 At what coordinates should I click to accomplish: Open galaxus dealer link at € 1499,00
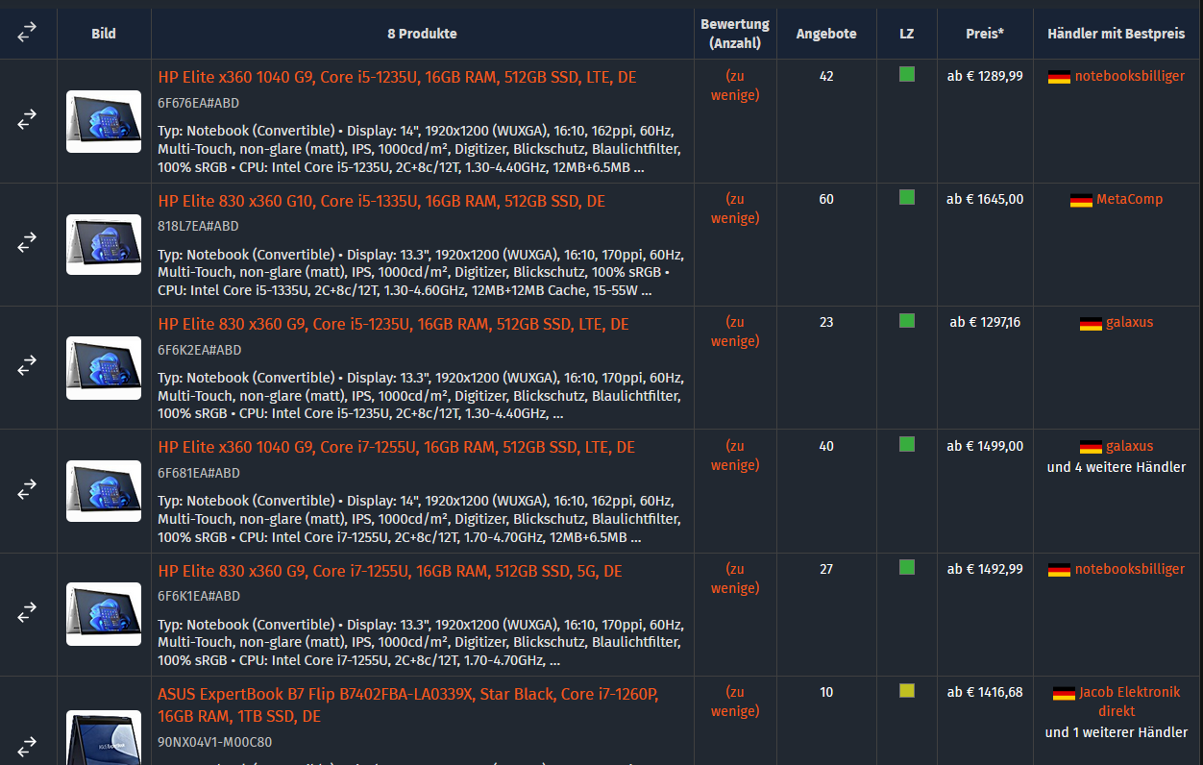tap(1129, 446)
